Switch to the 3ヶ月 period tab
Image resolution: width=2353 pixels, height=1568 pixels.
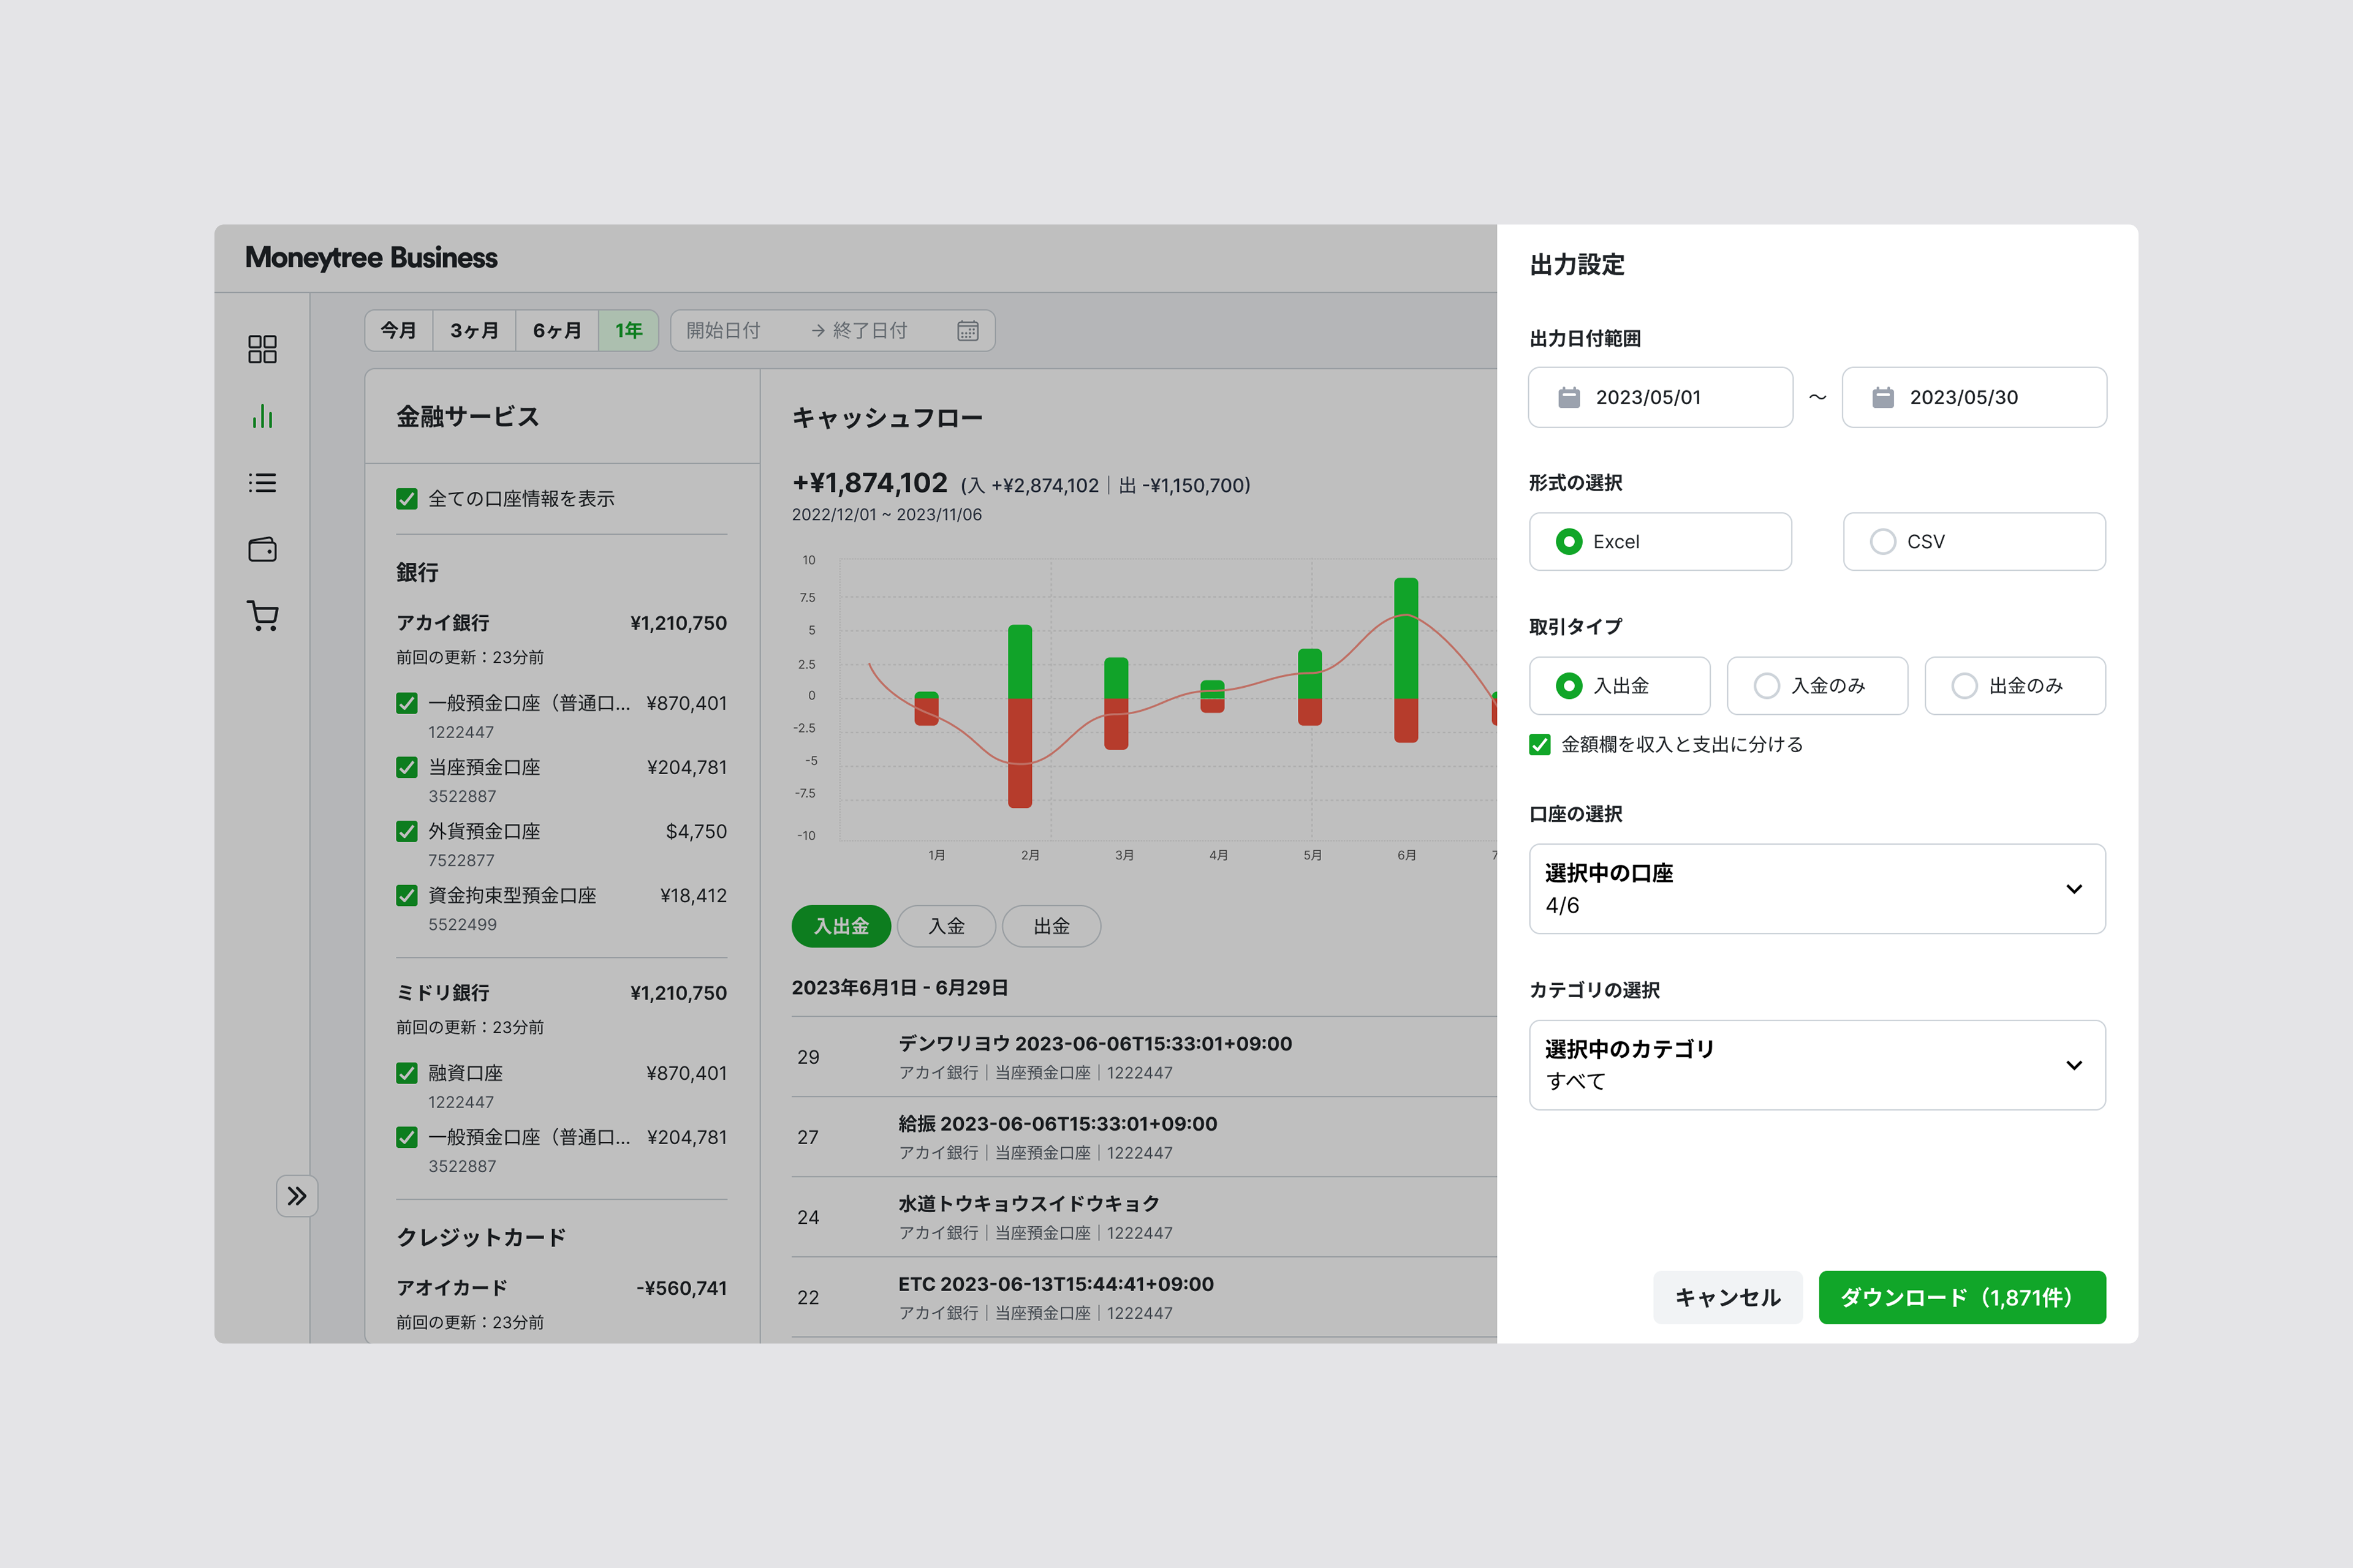coord(473,330)
